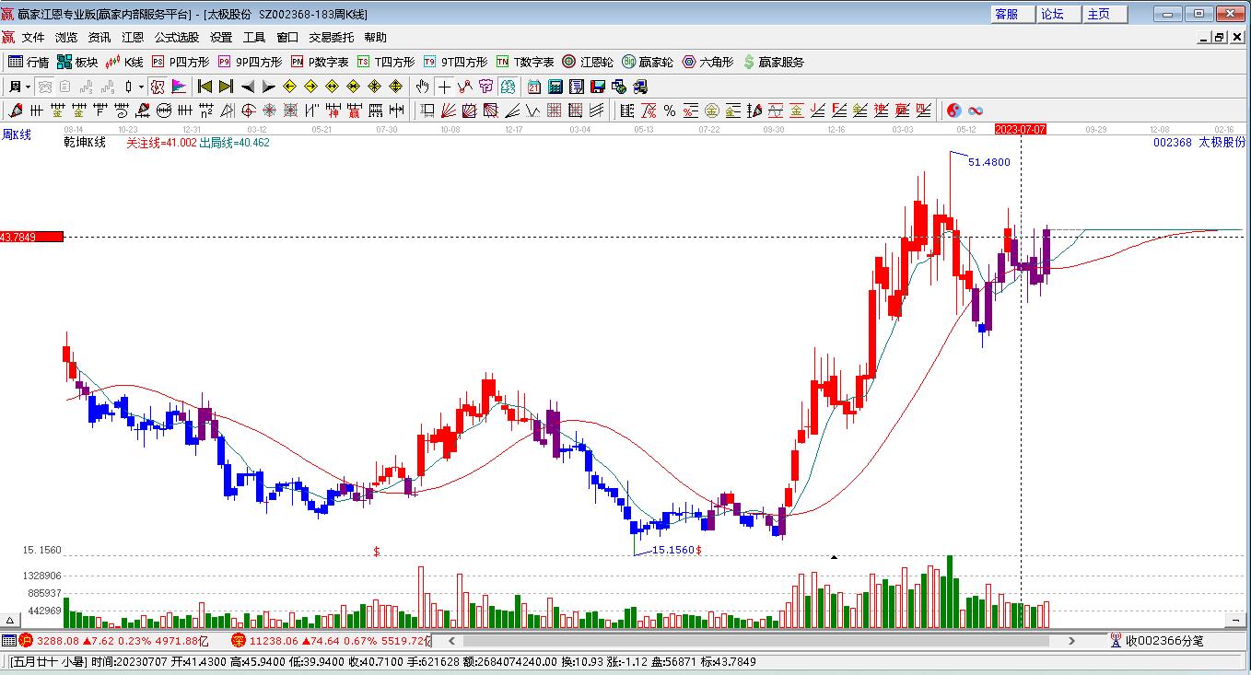The height and width of the screenshot is (675, 1251).
Task: Click the 周线 weekly period label
Action: (x=16, y=134)
